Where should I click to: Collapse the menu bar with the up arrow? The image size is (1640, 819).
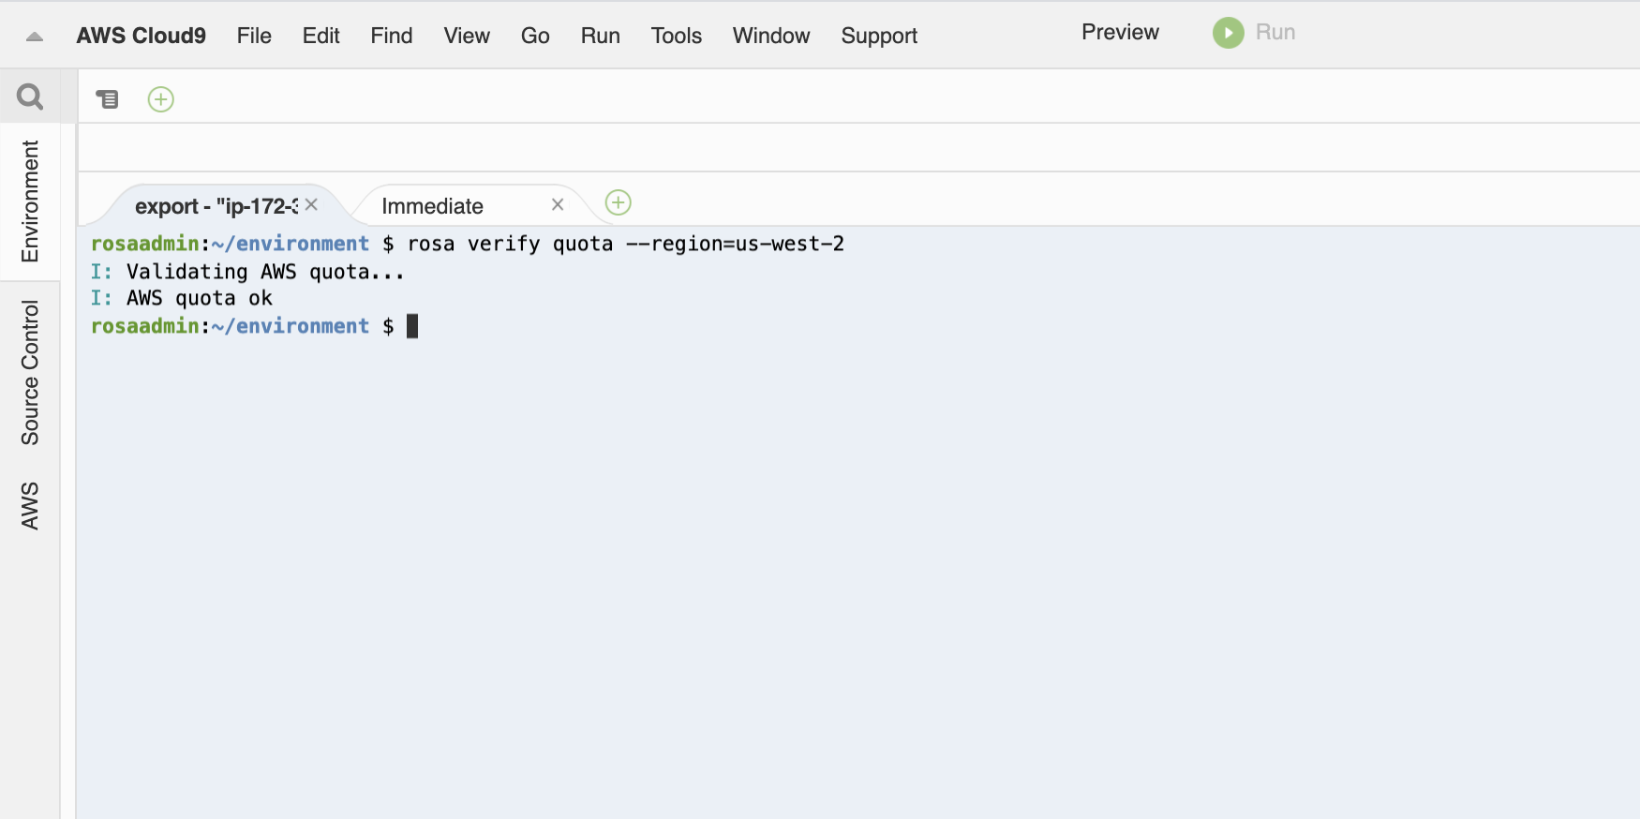(35, 37)
